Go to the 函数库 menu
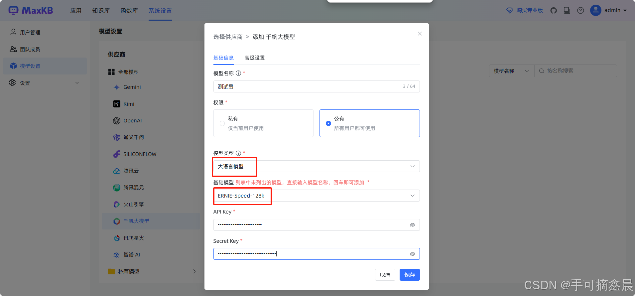The width and height of the screenshot is (635, 296). pos(129,11)
